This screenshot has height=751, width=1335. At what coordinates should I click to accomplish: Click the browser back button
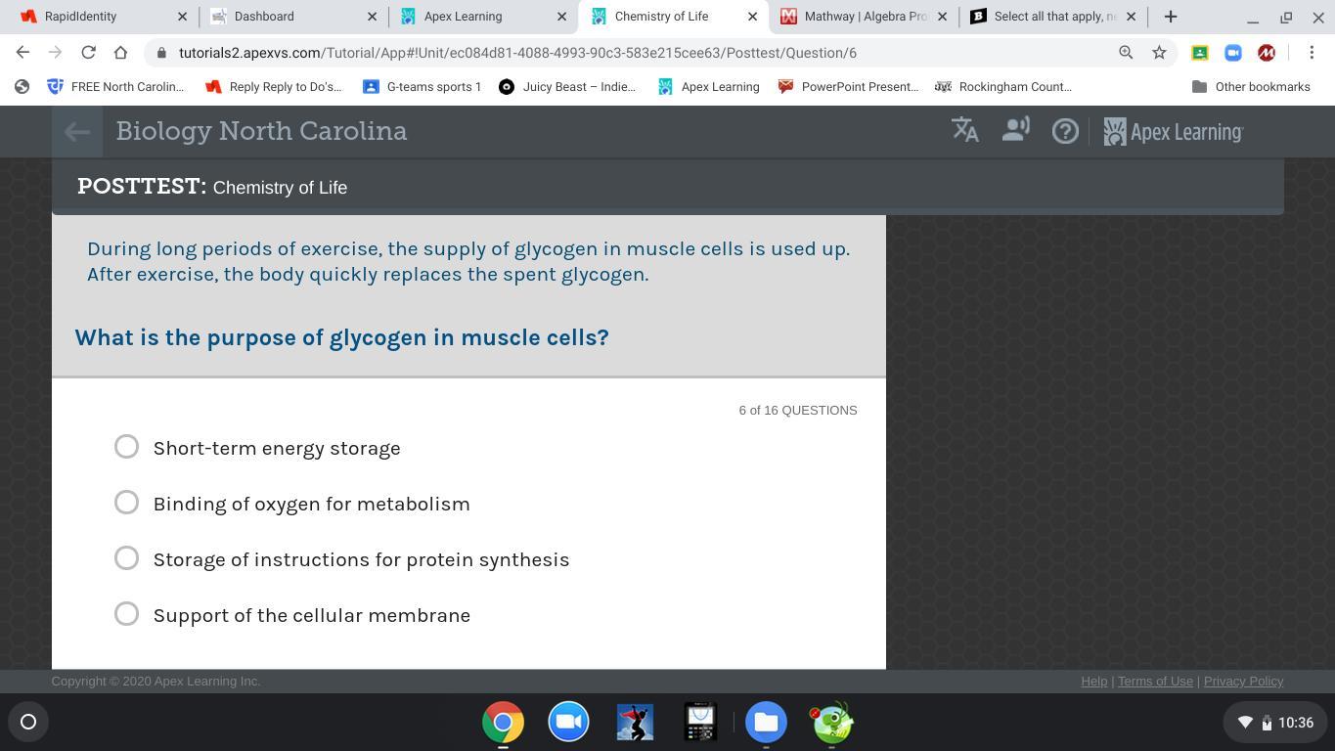point(23,53)
